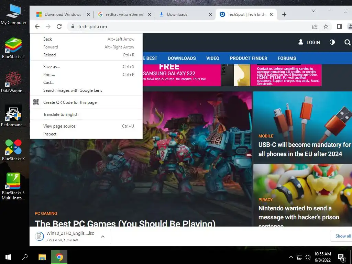Click the TechSpot user login icon
Screen dimensions: 352x264
click(301, 42)
